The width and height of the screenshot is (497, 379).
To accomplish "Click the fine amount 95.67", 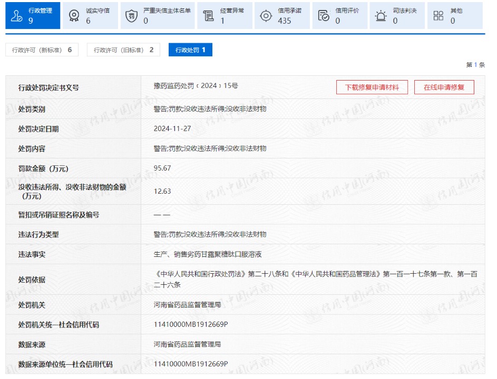I will coord(162,168).
